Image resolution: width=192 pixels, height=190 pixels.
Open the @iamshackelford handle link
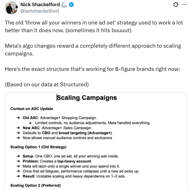pyautogui.click(x=39, y=11)
